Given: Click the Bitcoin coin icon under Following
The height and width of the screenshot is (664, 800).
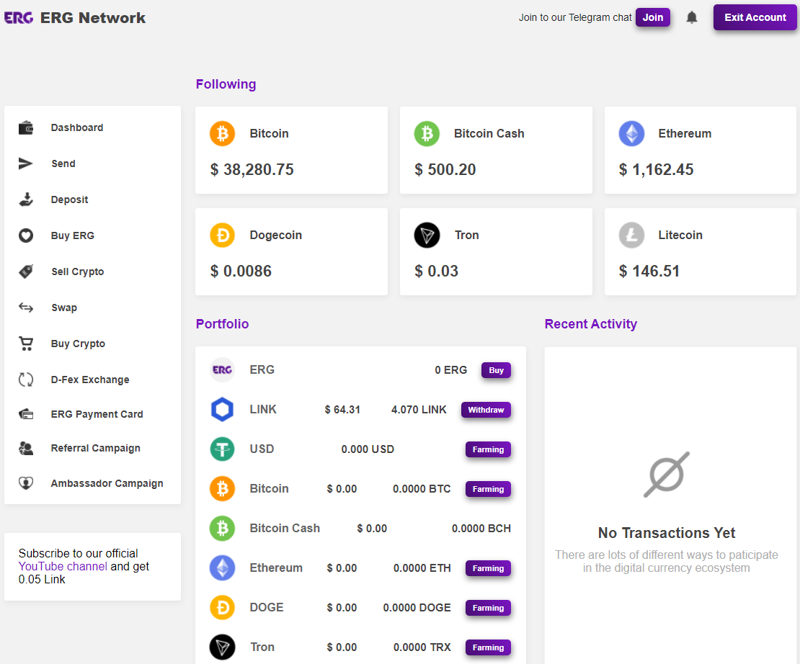Looking at the screenshot, I should (x=223, y=133).
